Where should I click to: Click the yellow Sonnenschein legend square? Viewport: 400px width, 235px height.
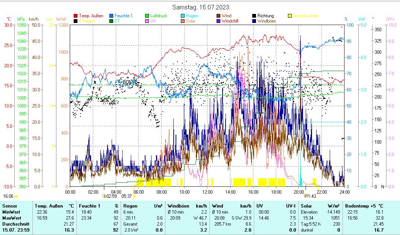coord(290,16)
